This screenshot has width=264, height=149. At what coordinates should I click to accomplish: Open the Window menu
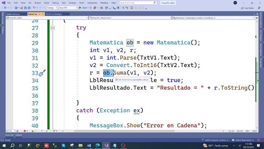104,3
